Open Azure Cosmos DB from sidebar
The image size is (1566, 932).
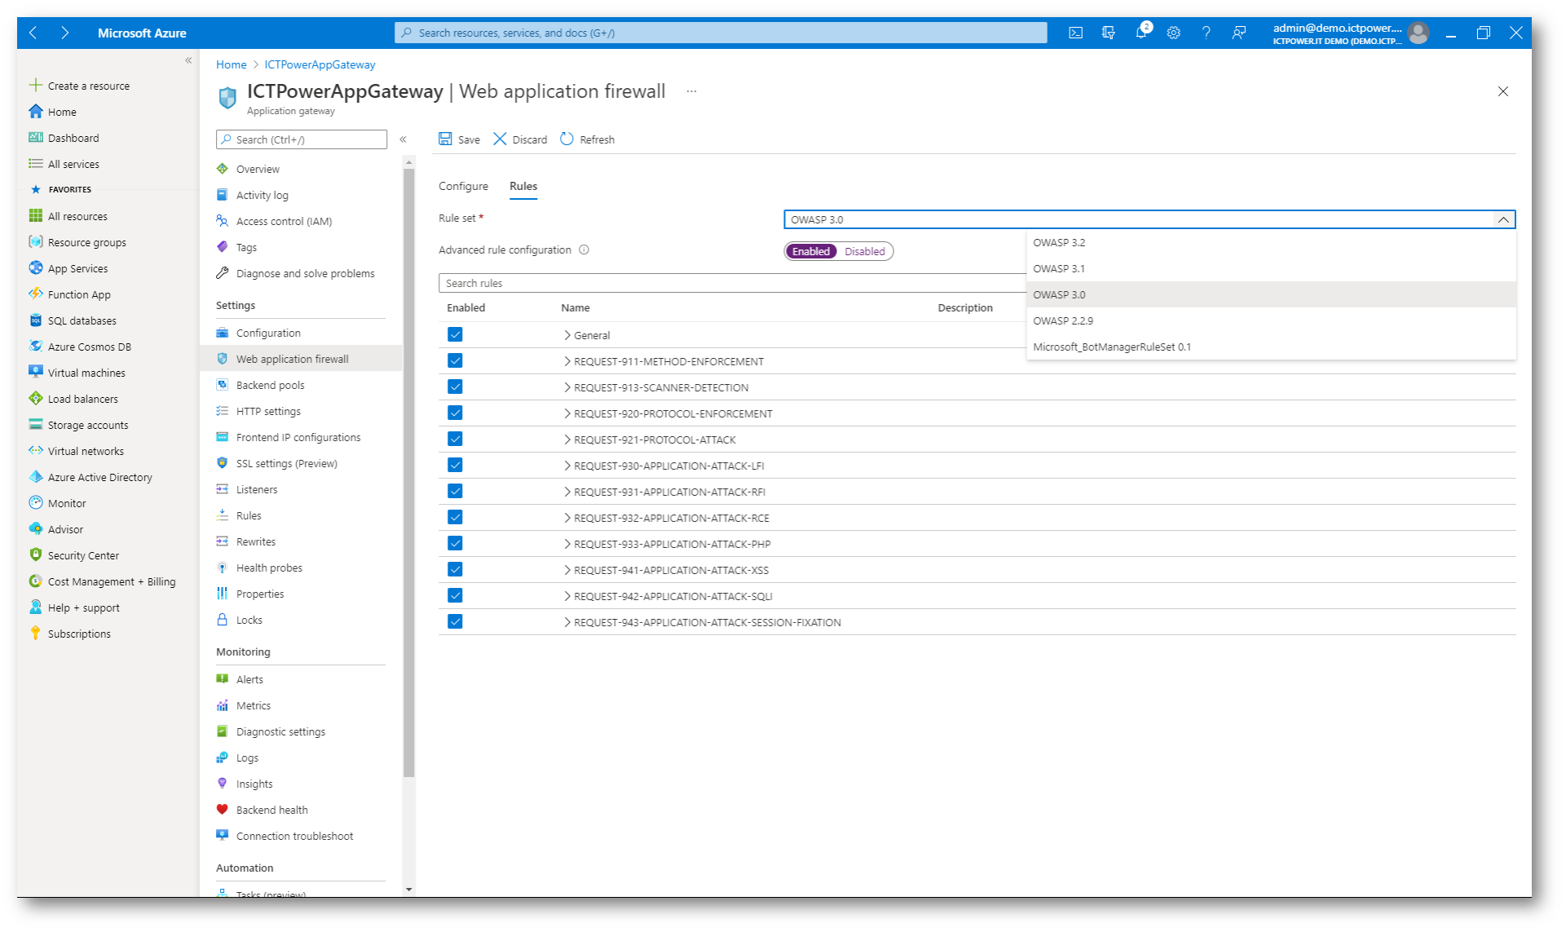tap(89, 347)
